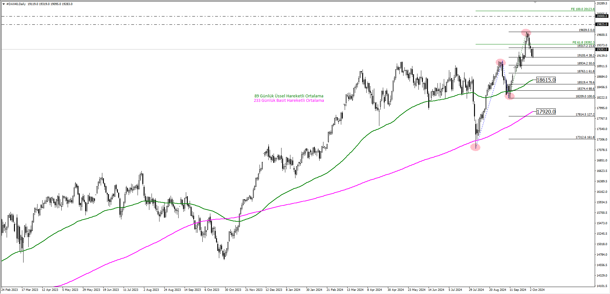Viewport: 610px width, 294px height.
Task: Click the 29 May 2023 date label
Action: 91,290
